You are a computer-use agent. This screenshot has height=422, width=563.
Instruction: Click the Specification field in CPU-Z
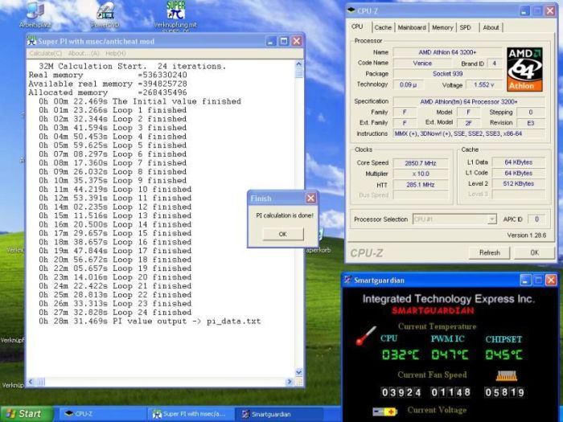[x=469, y=101]
